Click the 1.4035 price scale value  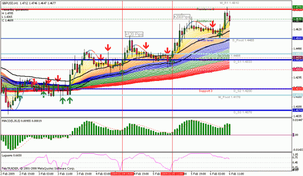click(297, 116)
